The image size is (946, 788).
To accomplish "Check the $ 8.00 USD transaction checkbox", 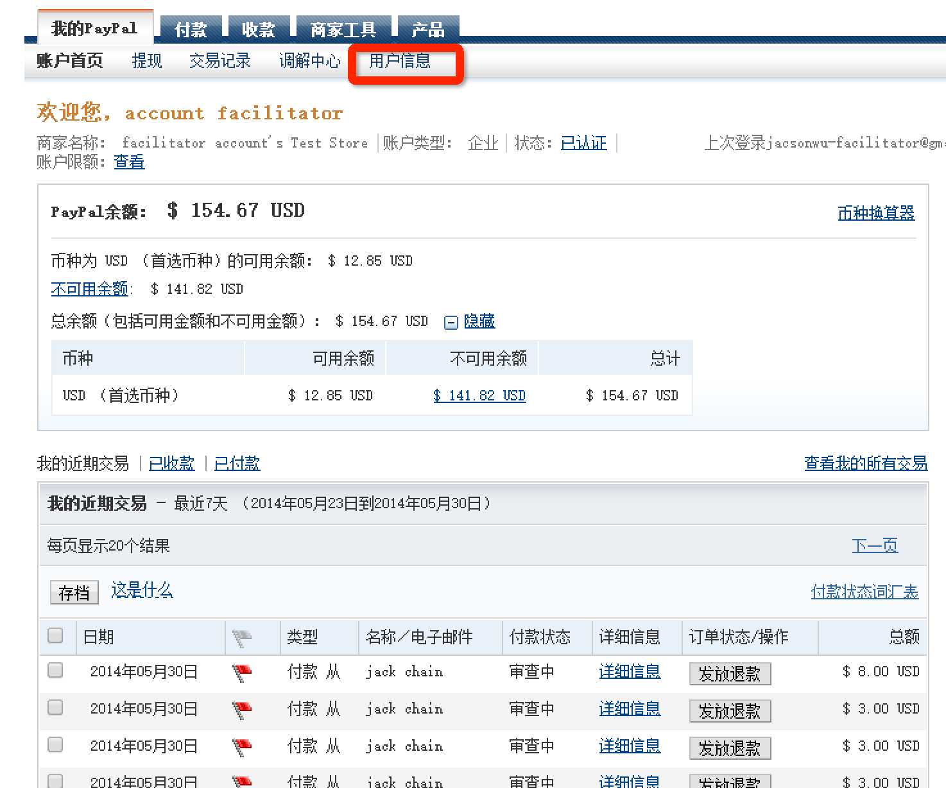I will coord(56,670).
